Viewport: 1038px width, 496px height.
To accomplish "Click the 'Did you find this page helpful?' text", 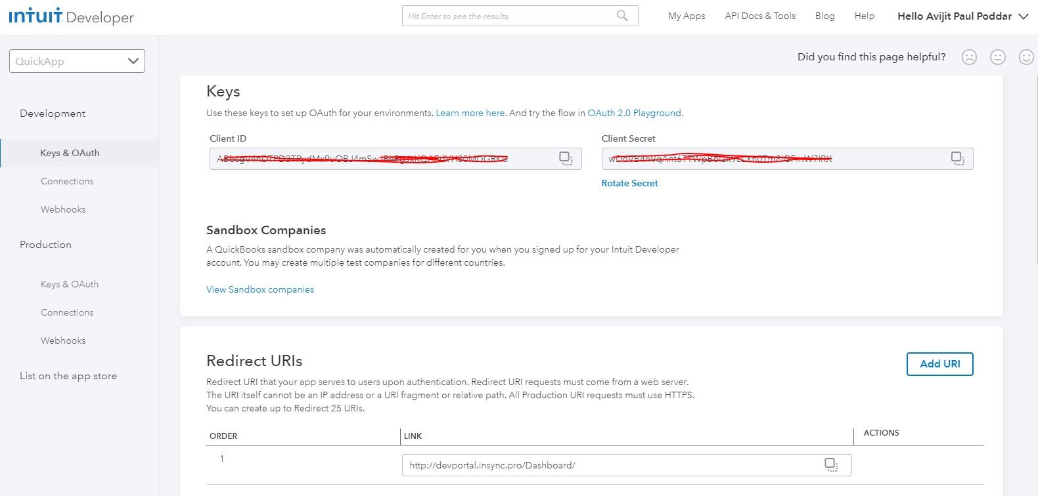I will pos(872,57).
